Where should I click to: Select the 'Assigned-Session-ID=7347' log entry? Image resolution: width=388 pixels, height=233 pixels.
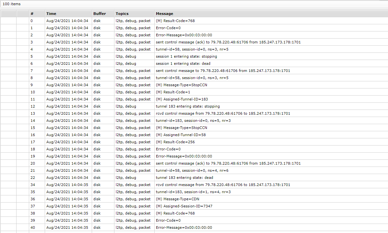(x=184, y=206)
